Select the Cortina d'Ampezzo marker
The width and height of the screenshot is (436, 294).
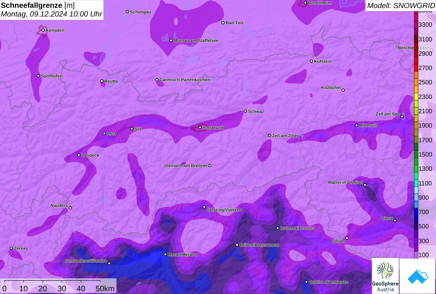(306, 282)
